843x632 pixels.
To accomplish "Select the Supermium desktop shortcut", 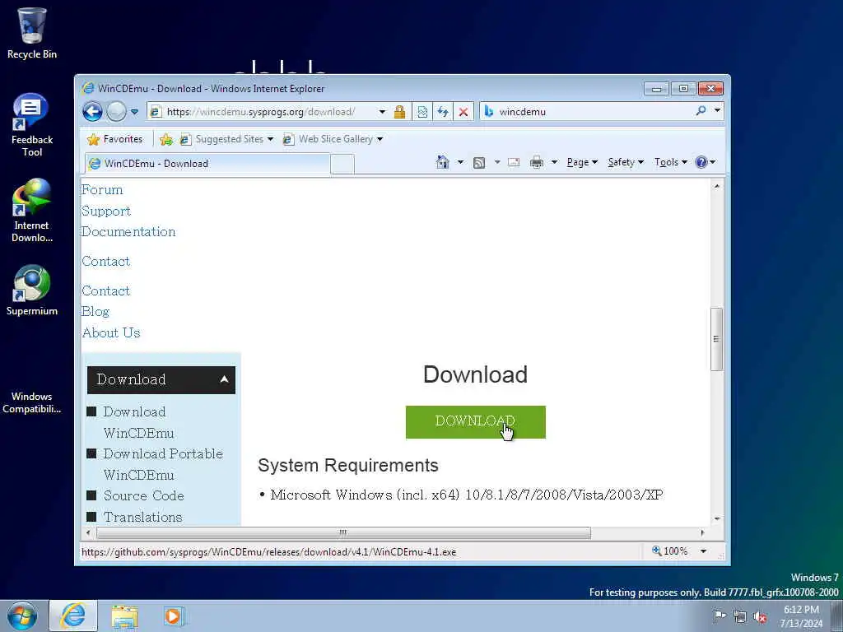I will pos(32,290).
